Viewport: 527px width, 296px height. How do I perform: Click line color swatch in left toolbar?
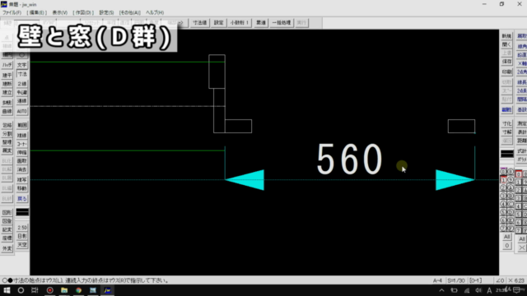pos(22,212)
